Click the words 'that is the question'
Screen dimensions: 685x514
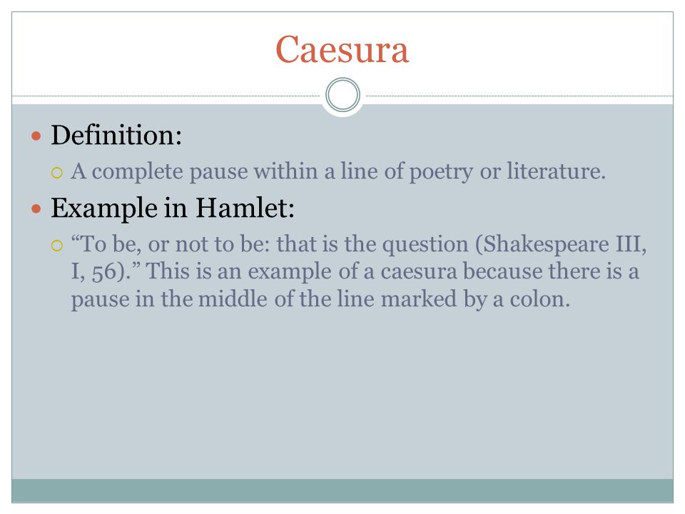(372, 244)
